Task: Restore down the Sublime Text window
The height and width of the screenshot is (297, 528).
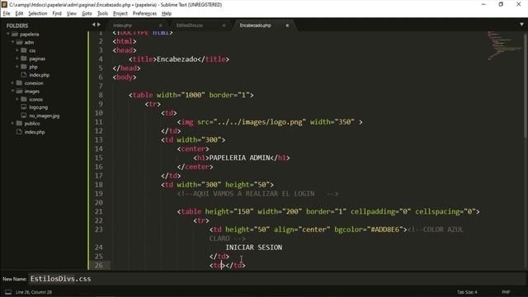Action: [501, 4]
